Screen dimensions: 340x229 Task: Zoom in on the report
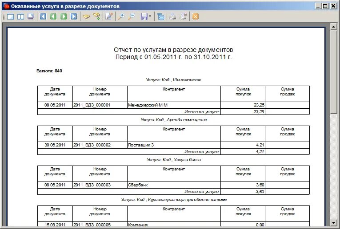[121, 16]
